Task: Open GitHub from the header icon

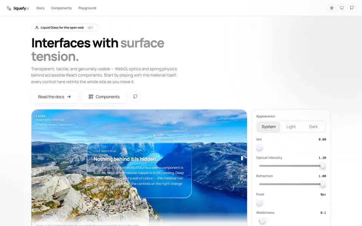Action: coord(351,8)
